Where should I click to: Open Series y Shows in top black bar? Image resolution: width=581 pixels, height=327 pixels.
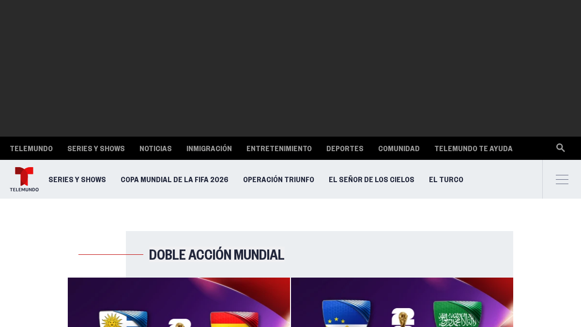(96, 149)
